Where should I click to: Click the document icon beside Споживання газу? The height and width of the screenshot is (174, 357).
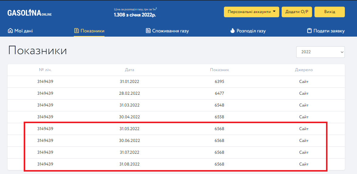pos(148,31)
